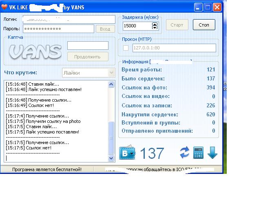This screenshot has width=261, height=209.
Task: Click the VK wallet icon
Action: click(127, 152)
